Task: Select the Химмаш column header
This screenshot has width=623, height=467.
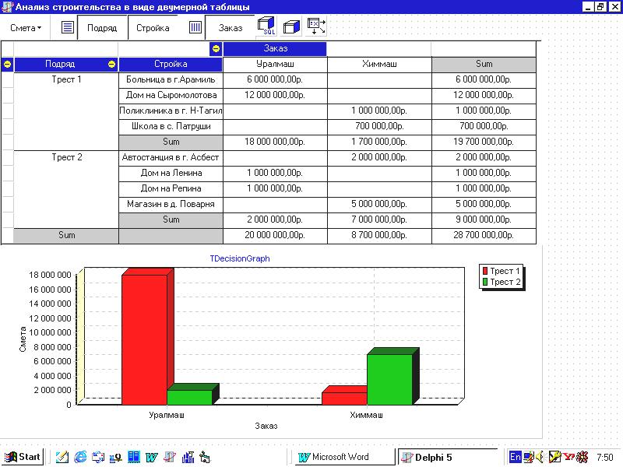Action: tap(379, 64)
